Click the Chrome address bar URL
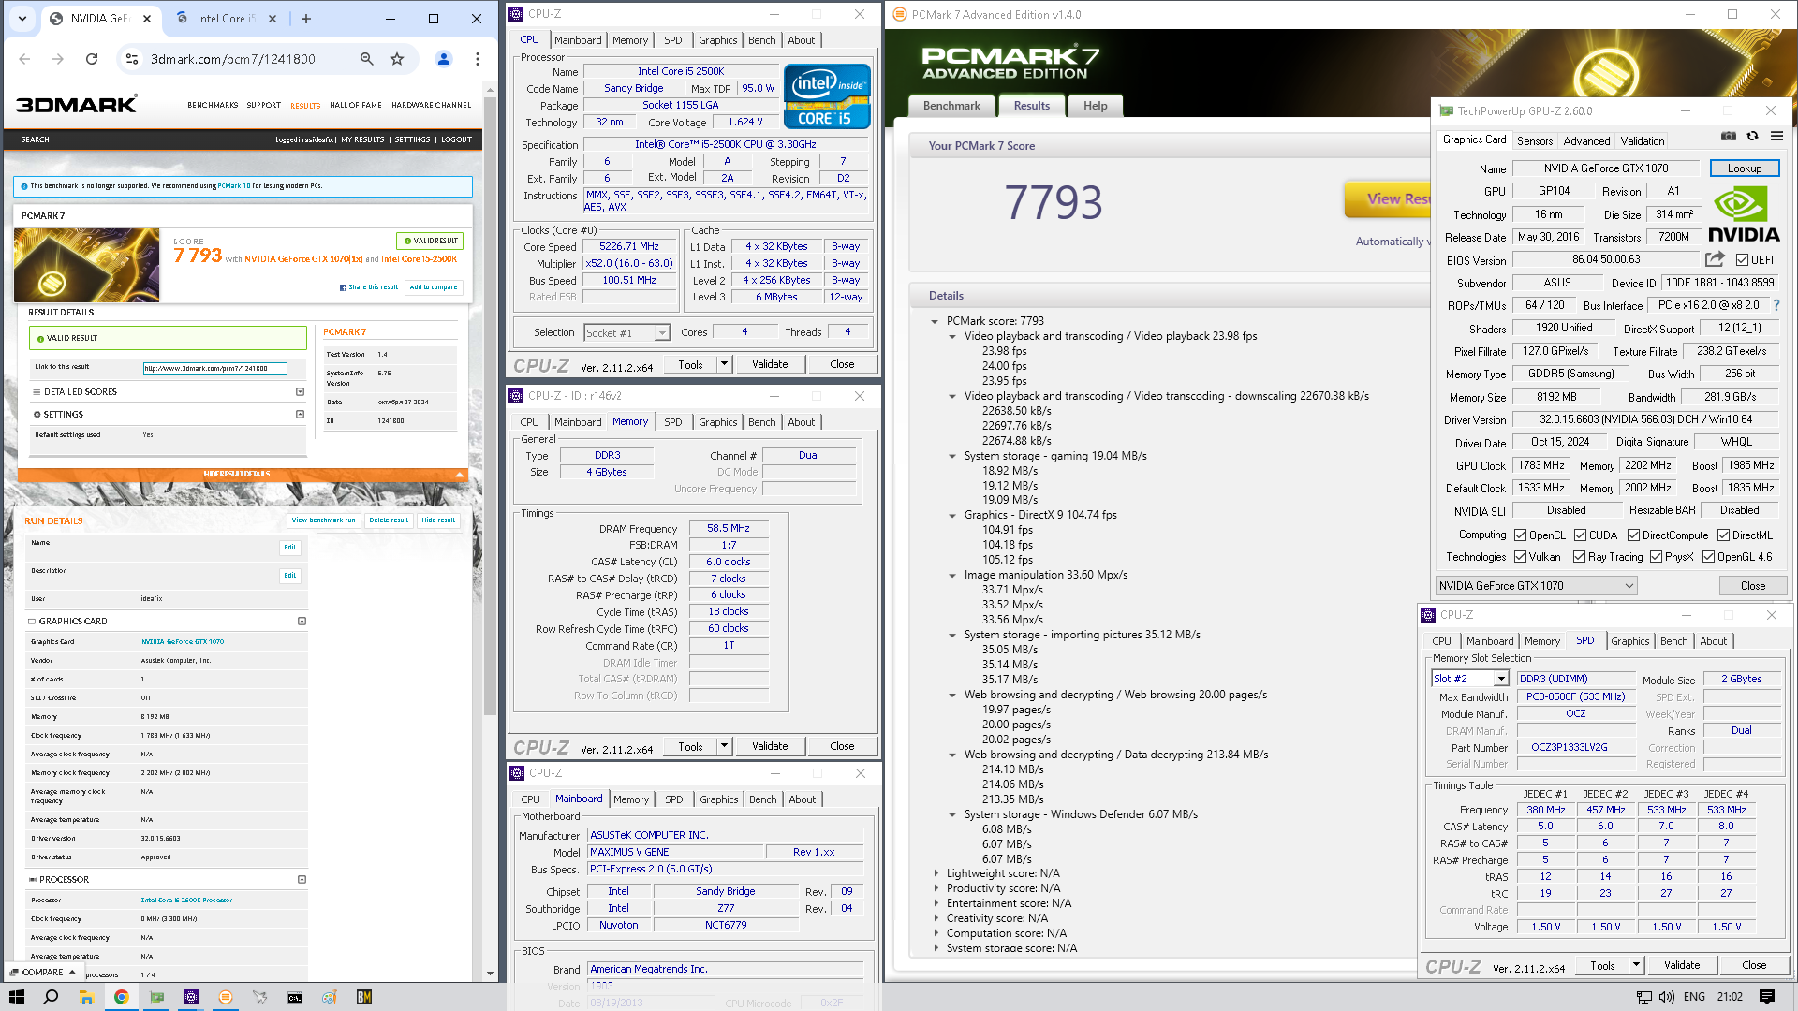 pos(233,59)
